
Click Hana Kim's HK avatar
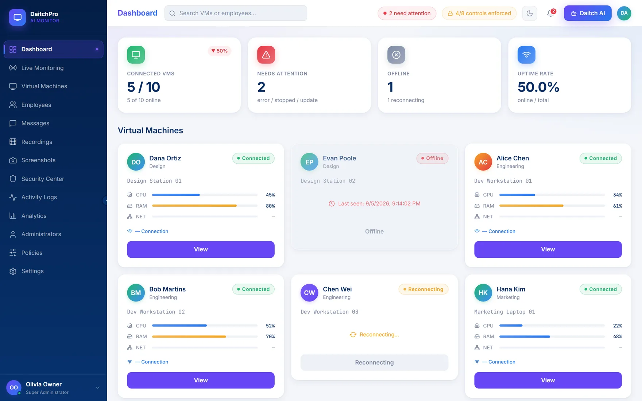(x=483, y=293)
